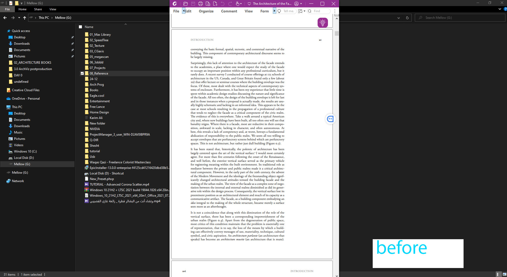Select the Save icon in the PDF toolbar

193,3
